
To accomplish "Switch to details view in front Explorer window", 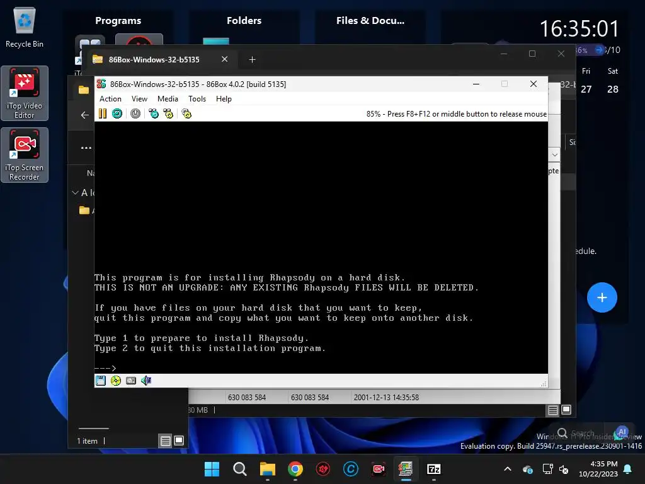I will coord(166,441).
